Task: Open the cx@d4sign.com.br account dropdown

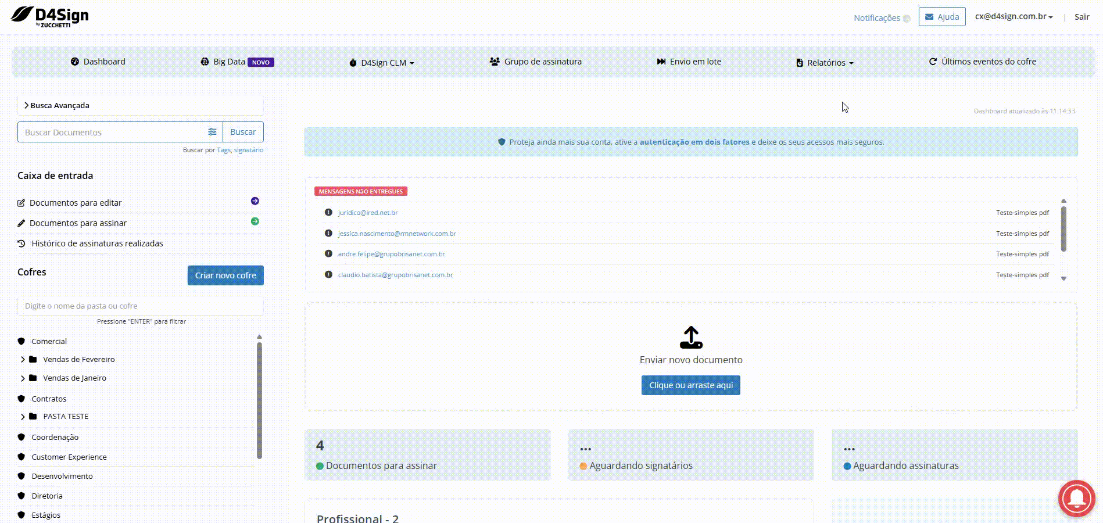Action: tap(1014, 16)
